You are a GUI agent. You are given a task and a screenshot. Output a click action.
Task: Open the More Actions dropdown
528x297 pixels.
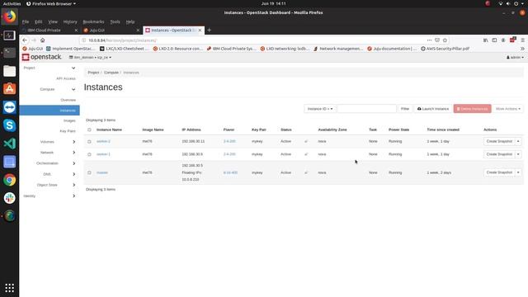[x=508, y=109]
